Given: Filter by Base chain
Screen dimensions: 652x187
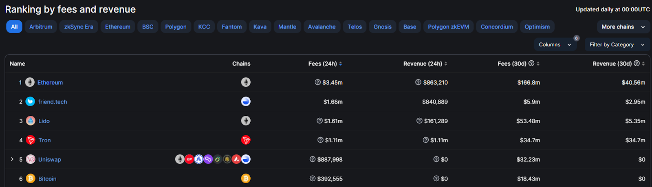Looking at the screenshot, I should (410, 27).
